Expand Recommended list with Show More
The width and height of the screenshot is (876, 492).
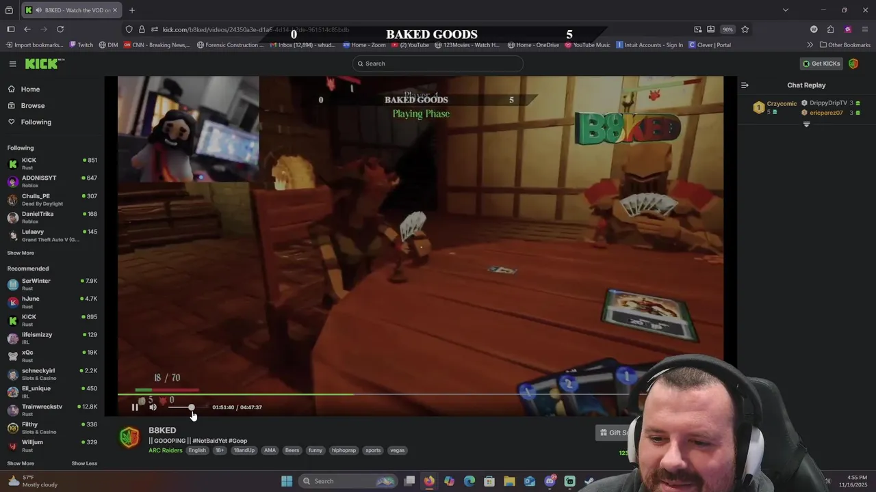(x=21, y=463)
